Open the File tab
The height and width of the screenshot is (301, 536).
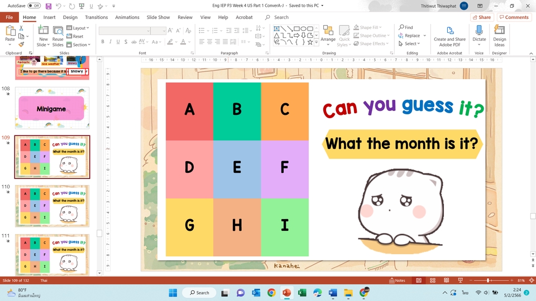click(9, 17)
